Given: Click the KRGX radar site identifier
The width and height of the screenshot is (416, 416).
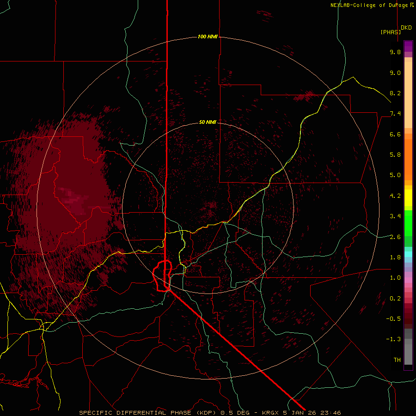Looking at the screenshot, I should (270, 413).
